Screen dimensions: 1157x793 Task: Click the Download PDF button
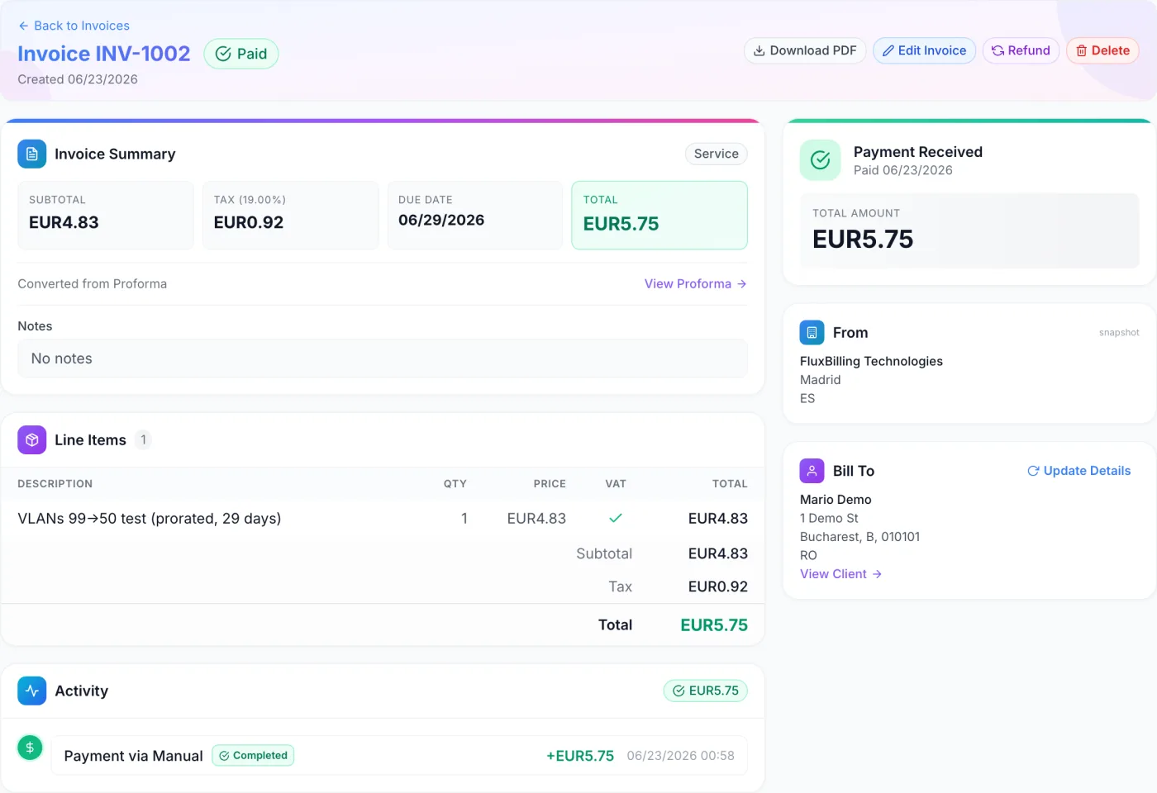point(805,50)
